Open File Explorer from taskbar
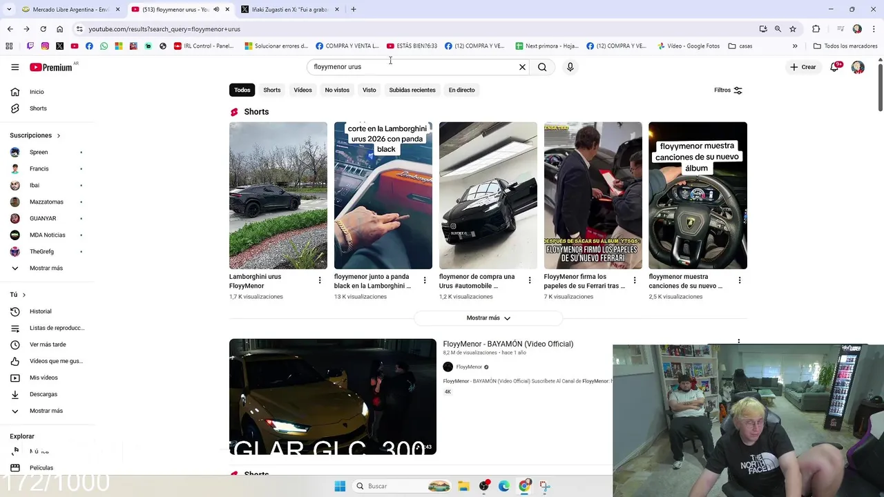 463,486
